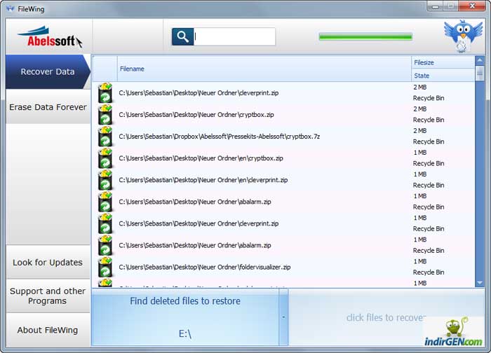
Task: Click the blue bird mascot icon
Action: pos(463,36)
